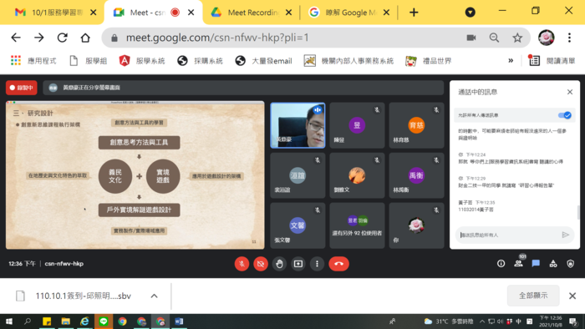The width and height of the screenshot is (585, 329).
Task: Click the send message arrow
Action: [565, 235]
